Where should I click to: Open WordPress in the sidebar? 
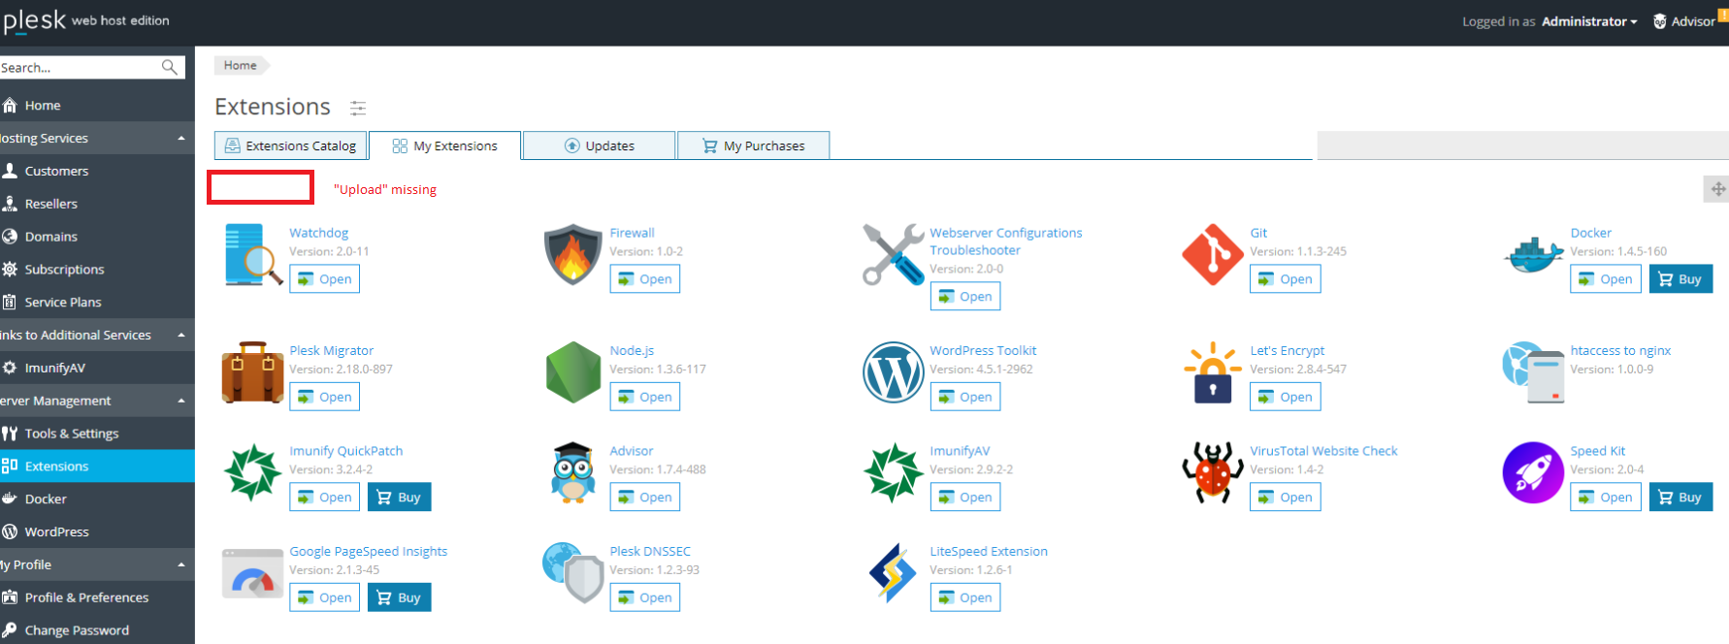coord(56,531)
